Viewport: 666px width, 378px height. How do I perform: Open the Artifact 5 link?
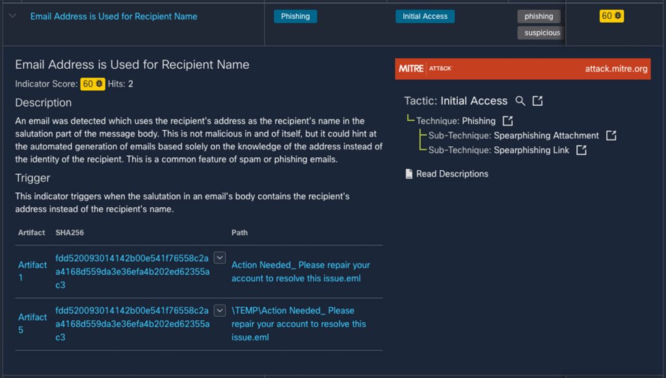click(x=32, y=323)
